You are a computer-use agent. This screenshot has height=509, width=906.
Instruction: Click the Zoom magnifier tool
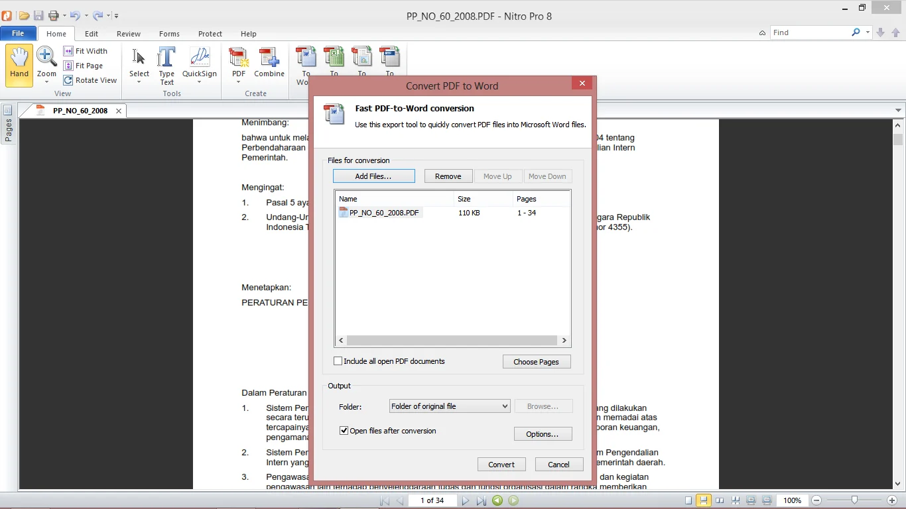(x=46, y=58)
